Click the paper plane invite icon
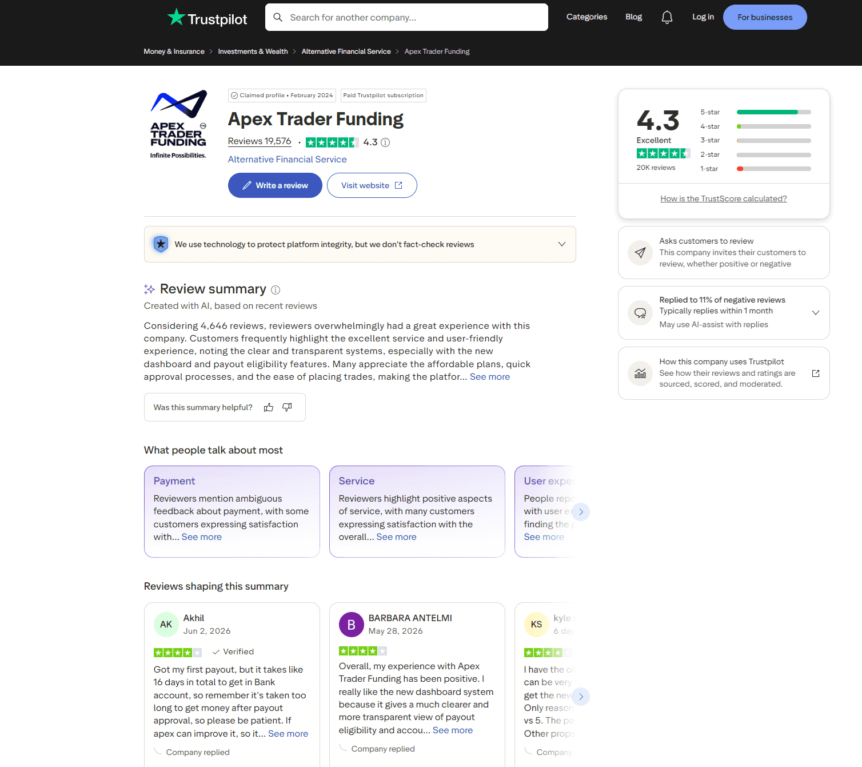 (x=640, y=252)
